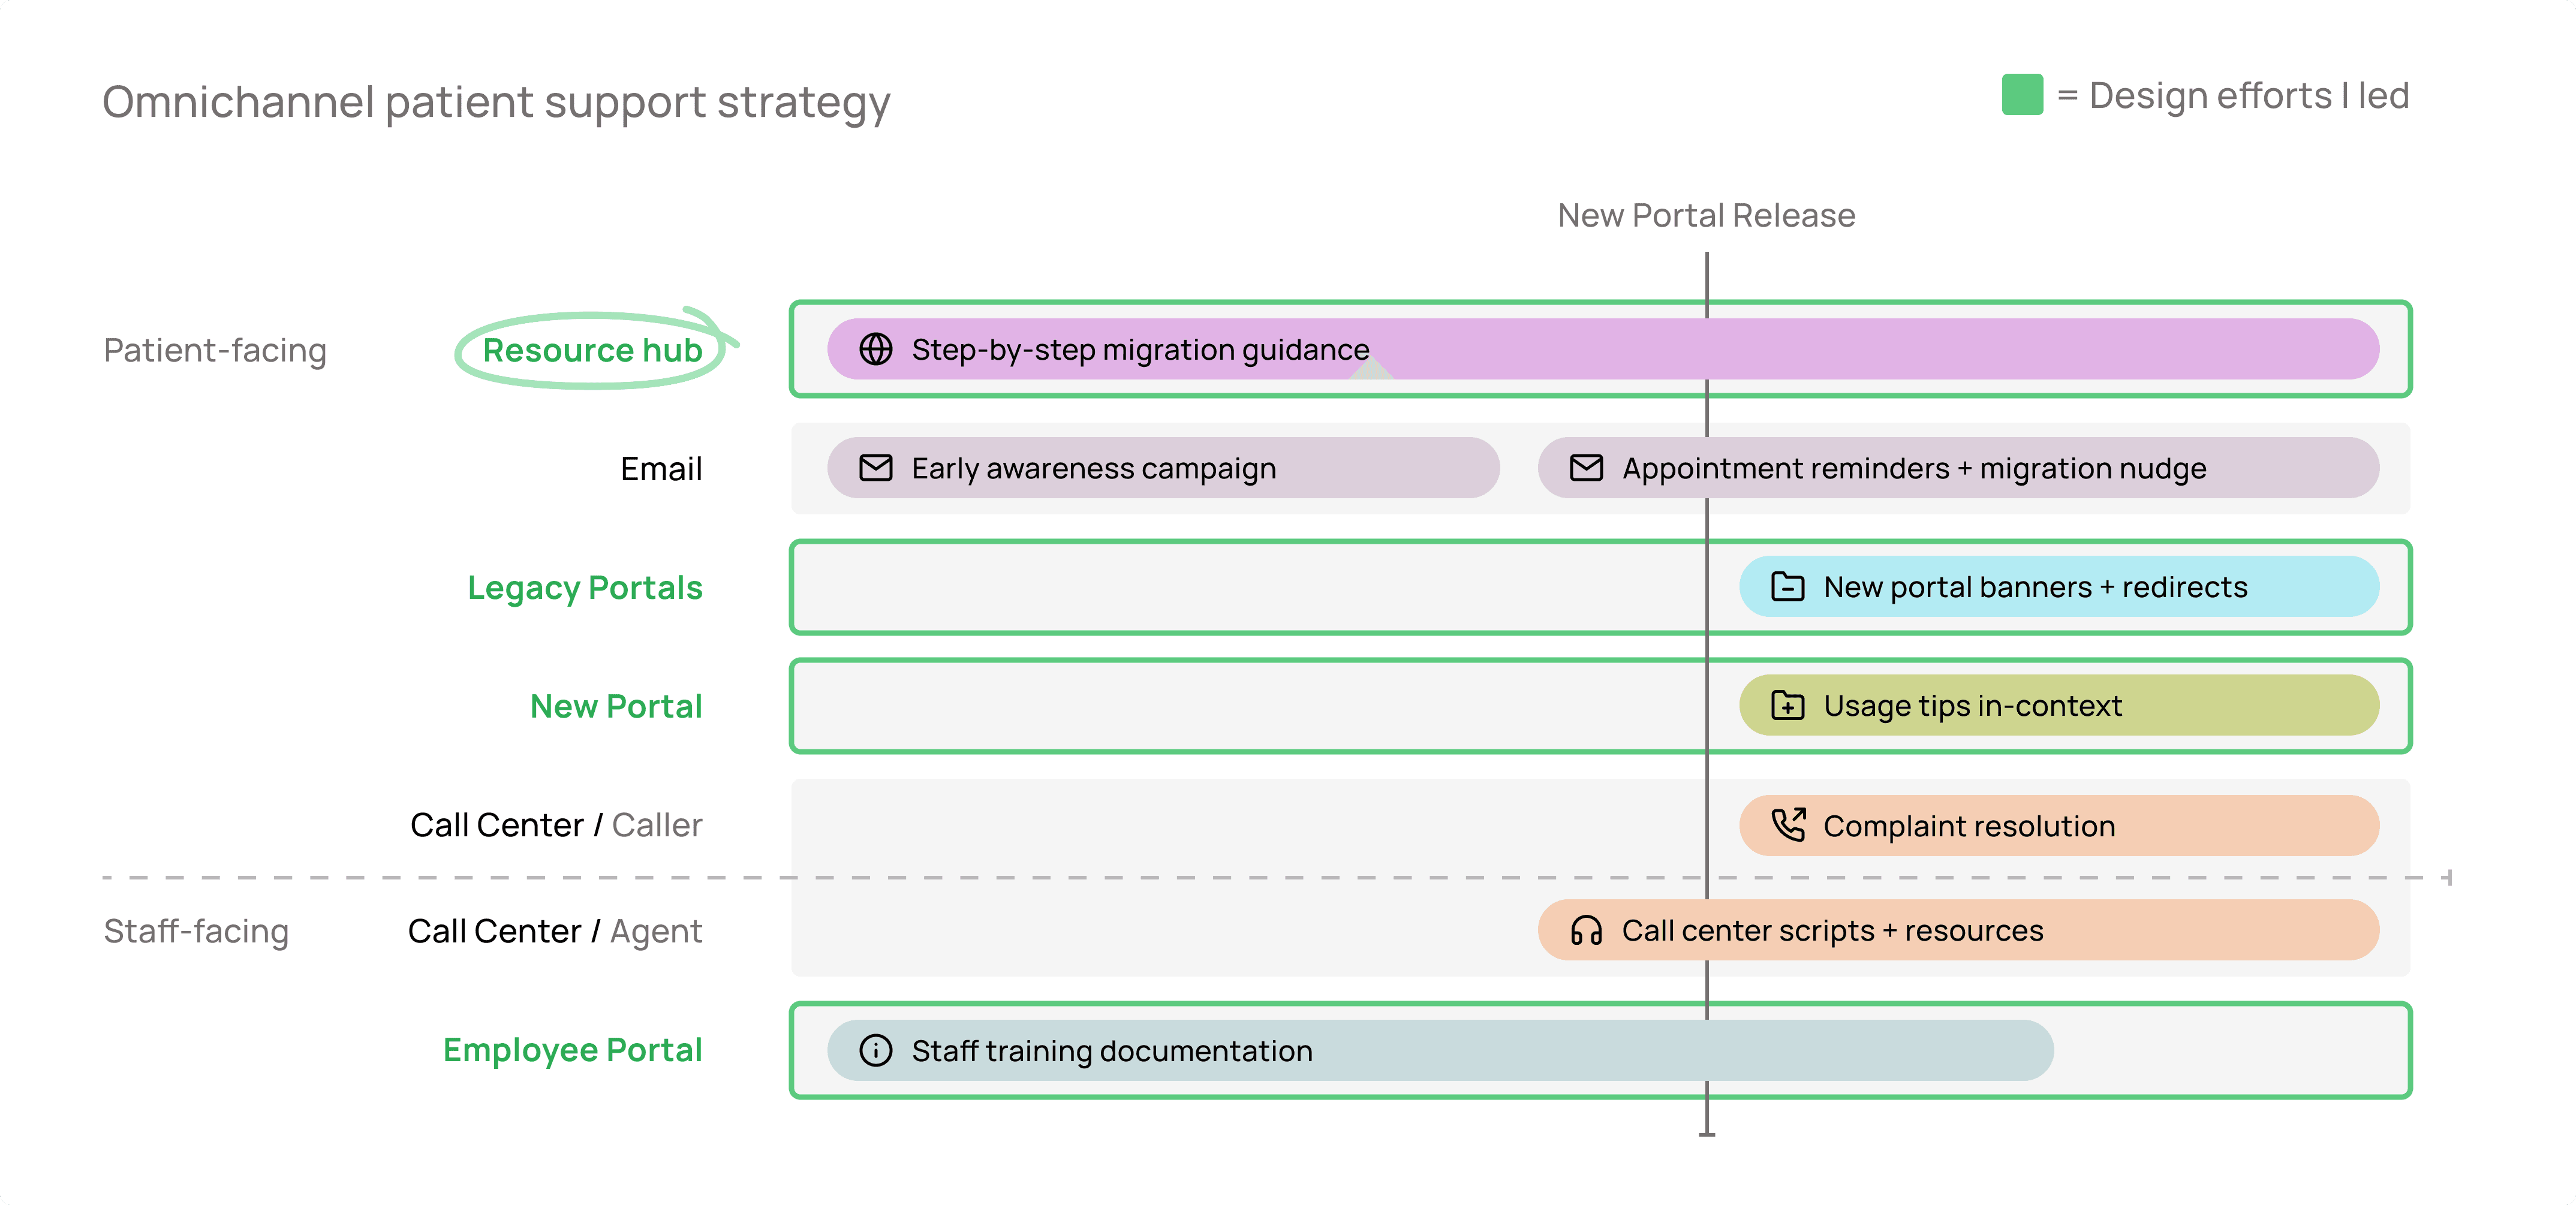
Task: Click the Email row label
Action: click(661, 469)
